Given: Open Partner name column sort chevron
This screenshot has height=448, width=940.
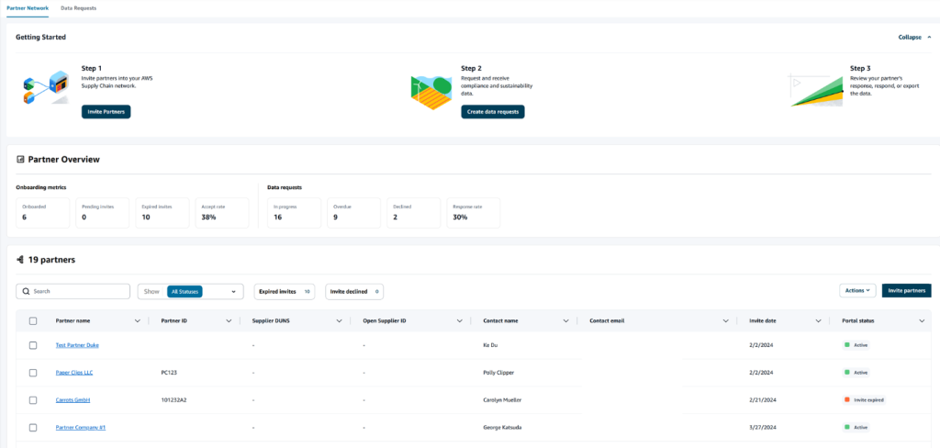Looking at the screenshot, I should pos(138,321).
